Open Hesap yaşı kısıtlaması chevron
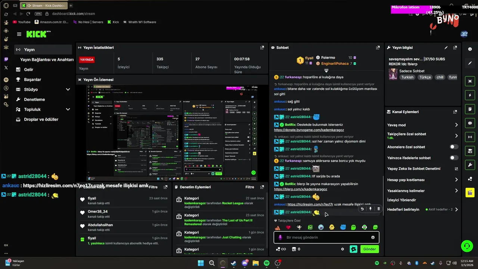 tap(456, 180)
